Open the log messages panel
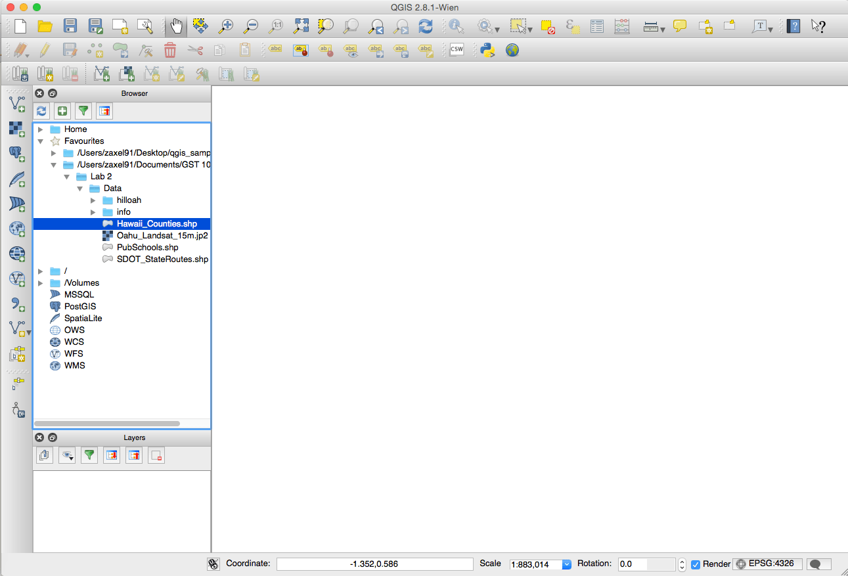Viewport: 848px width, 576px height. pos(818,564)
